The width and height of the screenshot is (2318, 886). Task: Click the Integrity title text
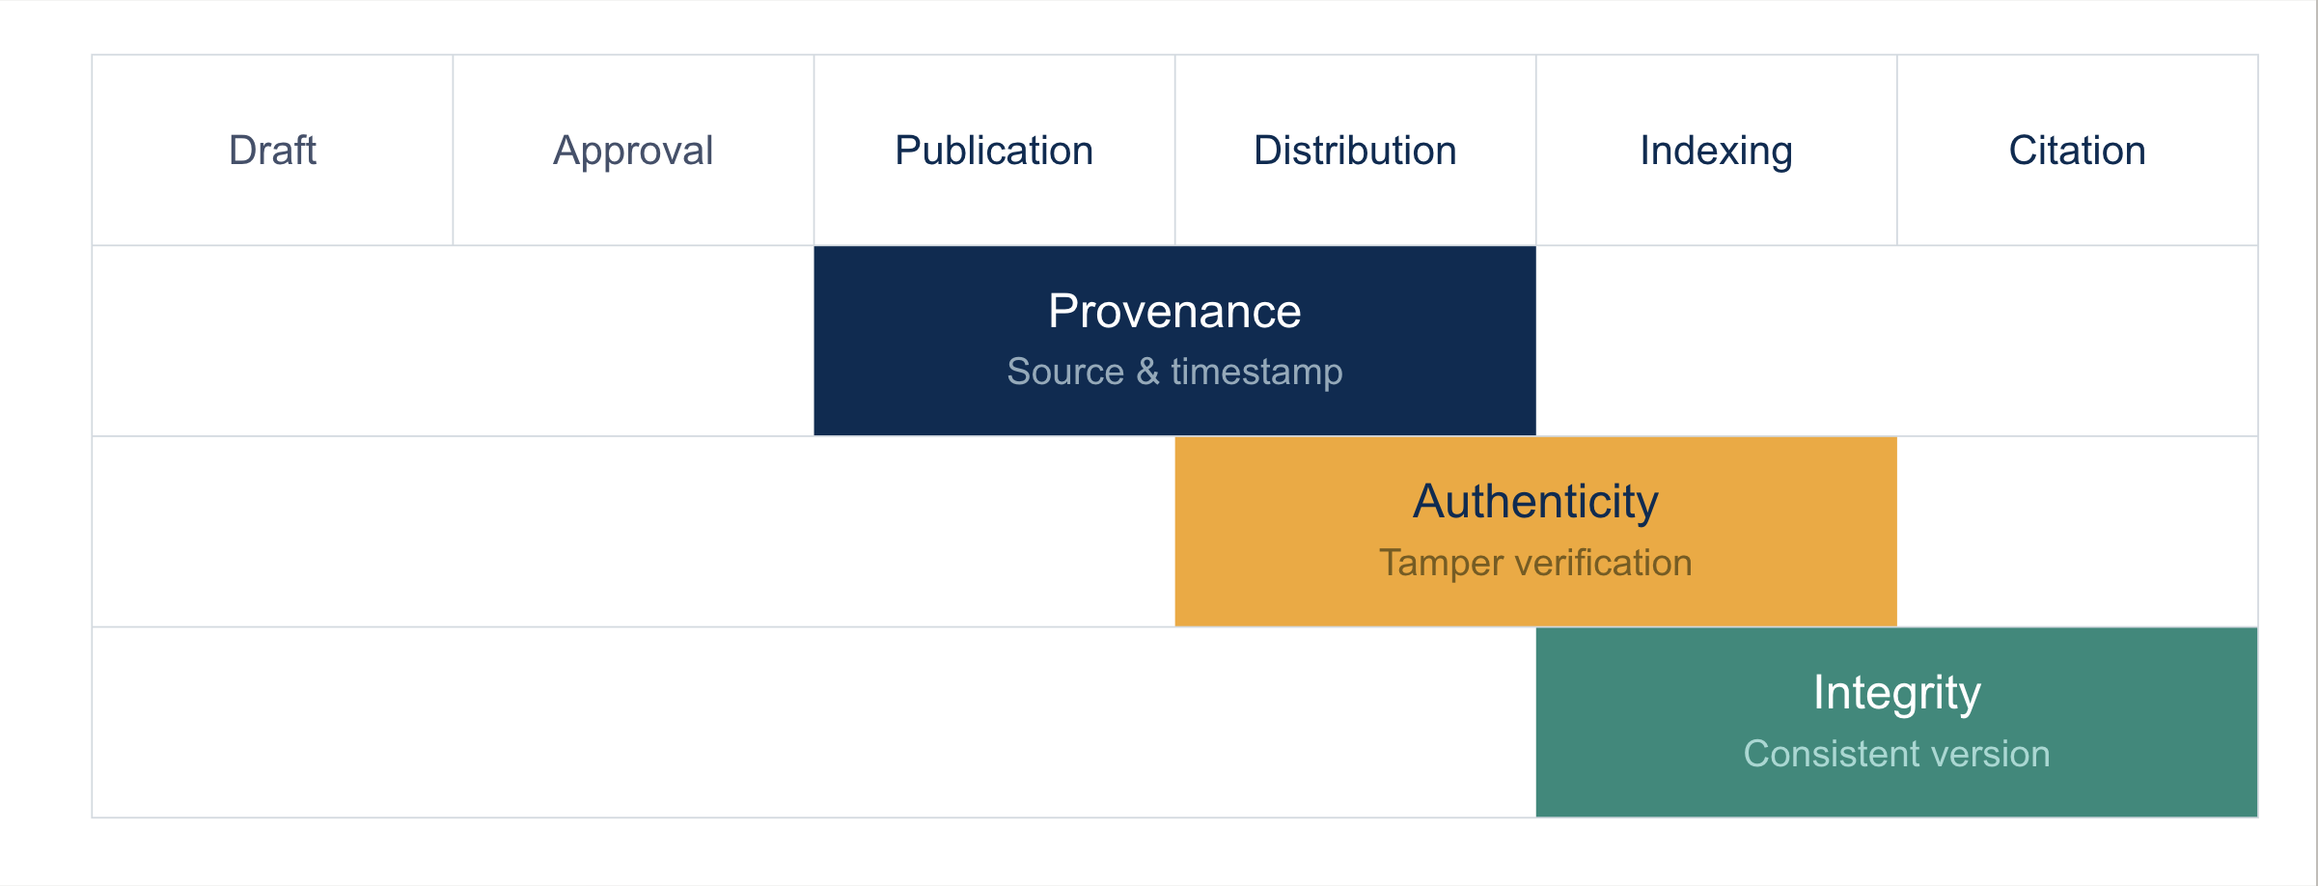[x=1896, y=693]
